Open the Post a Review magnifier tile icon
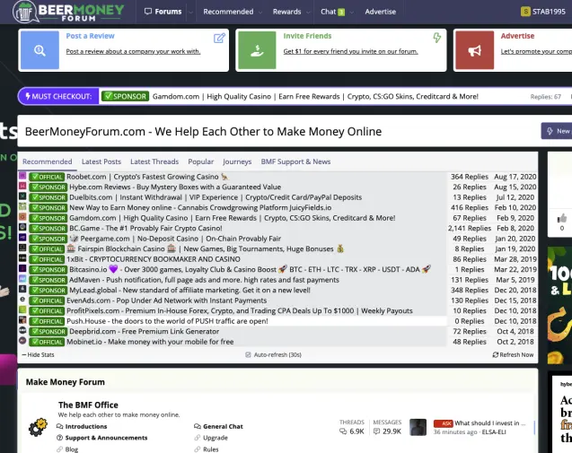 (x=40, y=50)
